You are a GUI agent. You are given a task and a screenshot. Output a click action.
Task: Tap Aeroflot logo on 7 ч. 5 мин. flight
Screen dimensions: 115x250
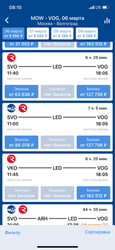coord(11,108)
